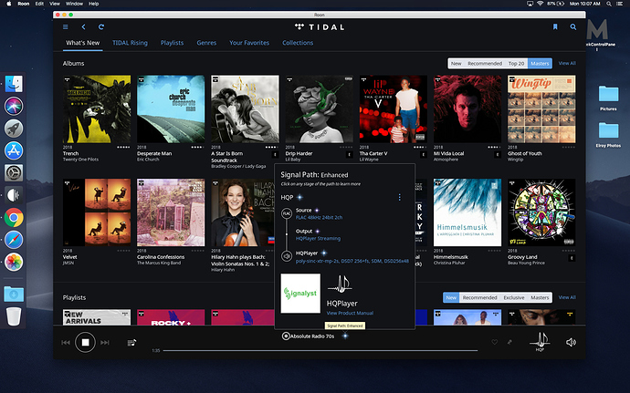
Task: Switch to the TIDAL Rising tab
Action: click(130, 43)
